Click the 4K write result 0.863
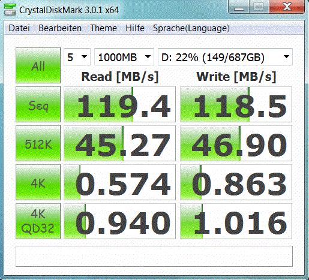Viewport: 309px width, 280px height. pos(236,182)
